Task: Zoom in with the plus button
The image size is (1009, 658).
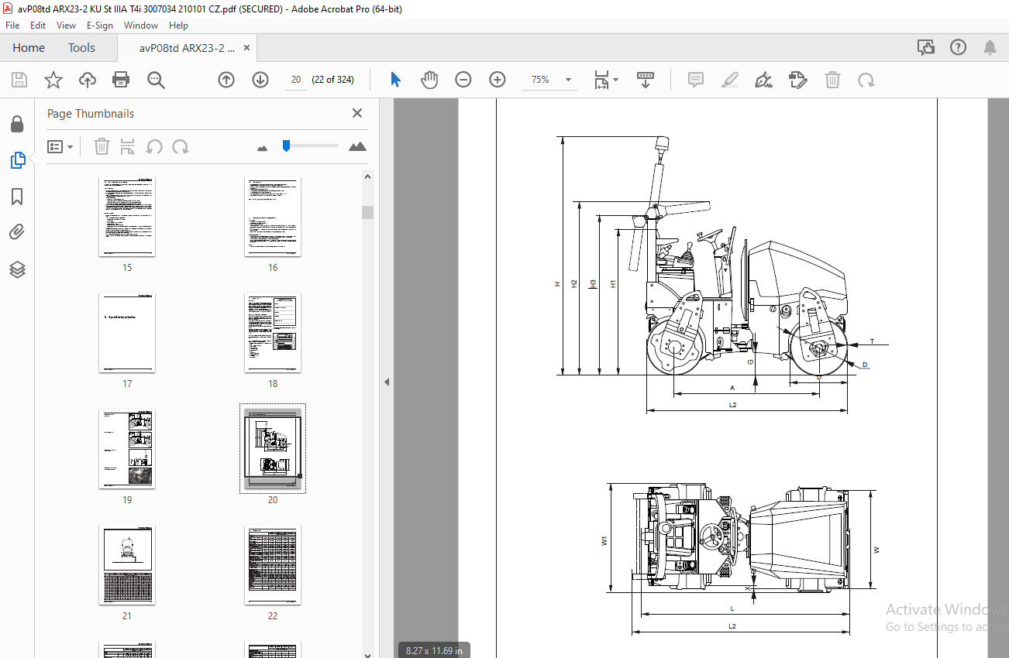Action: coord(498,80)
